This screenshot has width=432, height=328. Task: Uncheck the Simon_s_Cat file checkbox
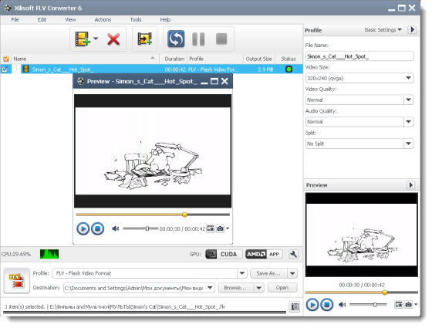5,69
